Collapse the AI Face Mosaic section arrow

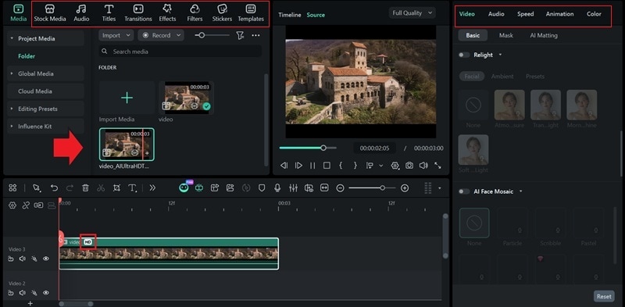pyautogui.click(x=520, y=191)
